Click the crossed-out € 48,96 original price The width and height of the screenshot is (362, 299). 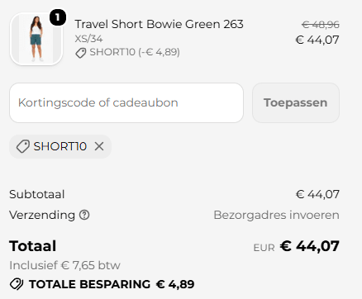[x=321, y=25]
